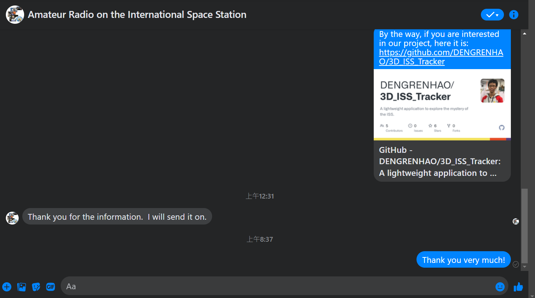Screen dimensions: 535x298
Task: Open the checkmark button's dropdown arrow
Action: pyautogui.click(x=497, y=15)
